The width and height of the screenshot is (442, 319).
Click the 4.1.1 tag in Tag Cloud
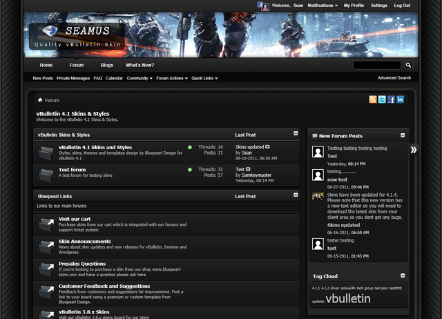[x=316, y=288]
